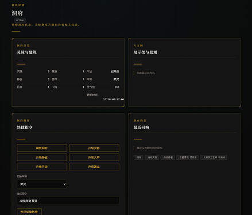The width and height of the screenshot is (252, 215).
Task: Click the 生成指令 command input field
Action: click(x=68, y=201)
